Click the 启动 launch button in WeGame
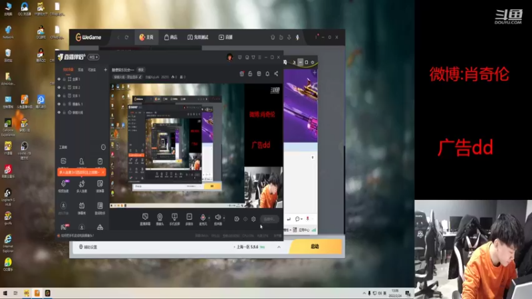Screen dimensions: 532x299 (315, 247)
